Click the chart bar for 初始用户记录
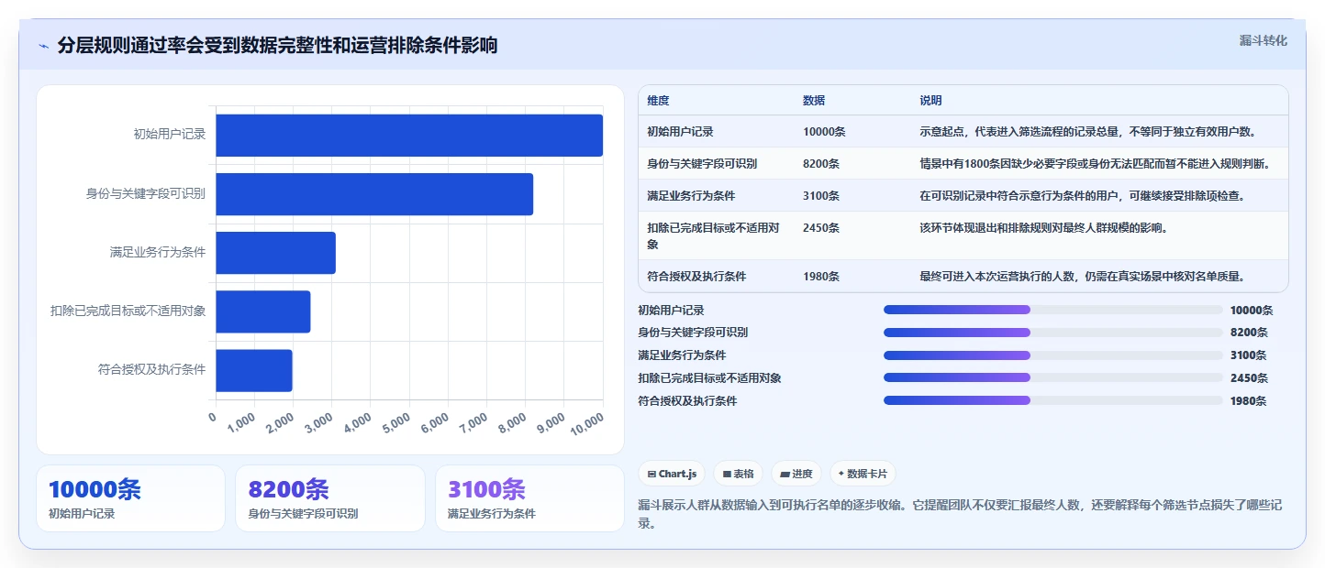 click(409, 136)
